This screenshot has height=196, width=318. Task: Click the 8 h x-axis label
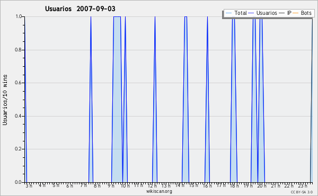tap(97, 185)
